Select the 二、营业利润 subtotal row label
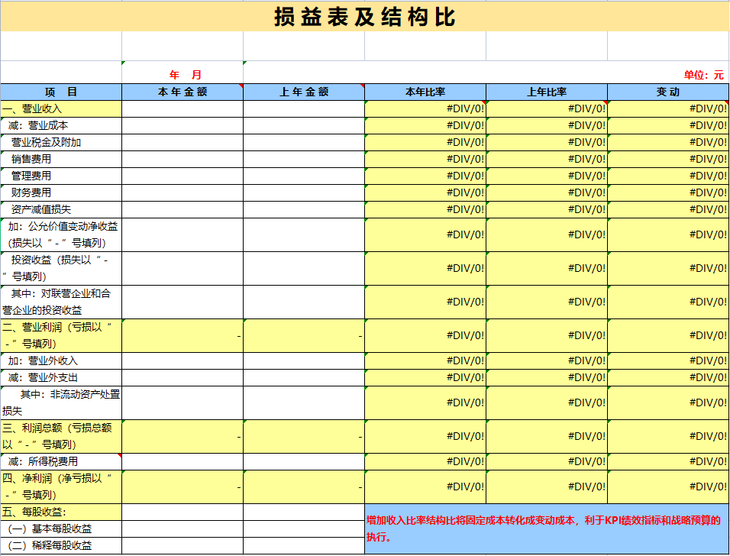This screenshot has height=556, width=730. pos(60,336)
